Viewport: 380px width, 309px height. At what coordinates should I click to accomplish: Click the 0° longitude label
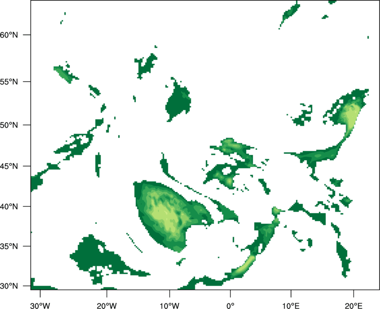tap(230, 306)
